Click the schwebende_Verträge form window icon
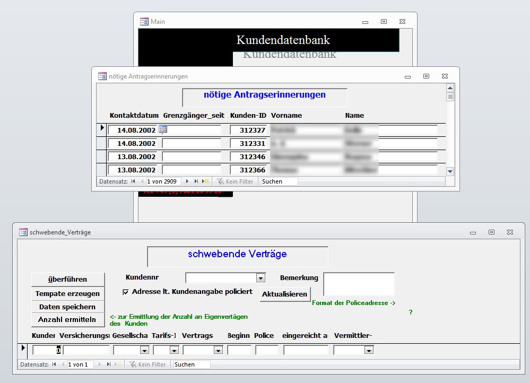The image size is (530, 383). (23, 232)
